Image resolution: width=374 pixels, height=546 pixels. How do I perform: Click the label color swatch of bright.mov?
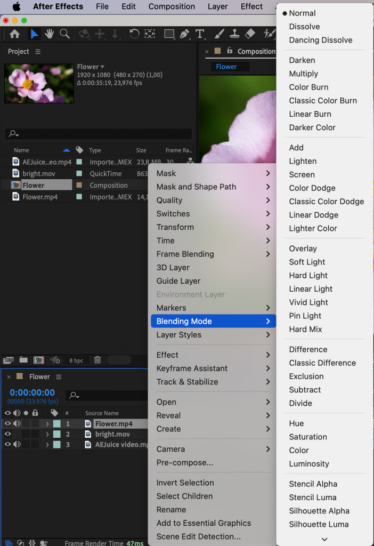pyautogui.click(x=56, y=434)
